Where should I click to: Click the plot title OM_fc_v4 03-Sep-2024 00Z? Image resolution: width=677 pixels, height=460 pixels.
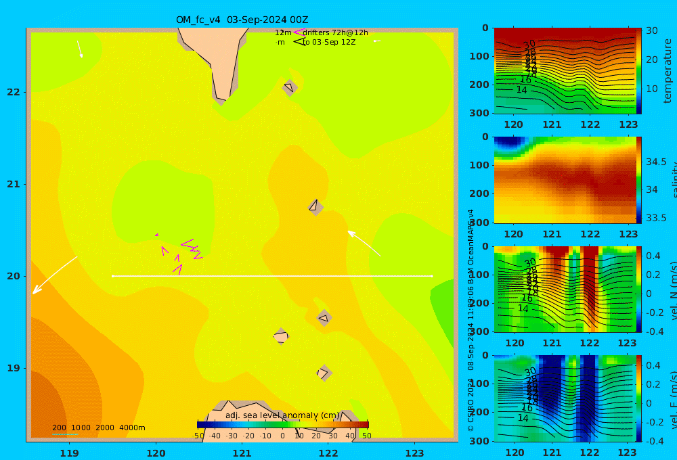(x=242, y=20)
